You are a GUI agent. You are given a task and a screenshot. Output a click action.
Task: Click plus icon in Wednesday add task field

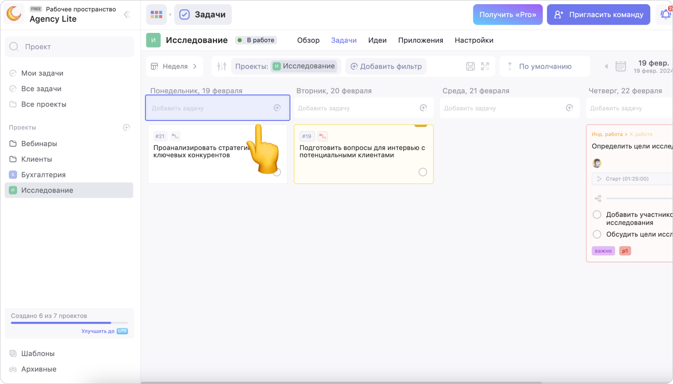tap(570, 108)
